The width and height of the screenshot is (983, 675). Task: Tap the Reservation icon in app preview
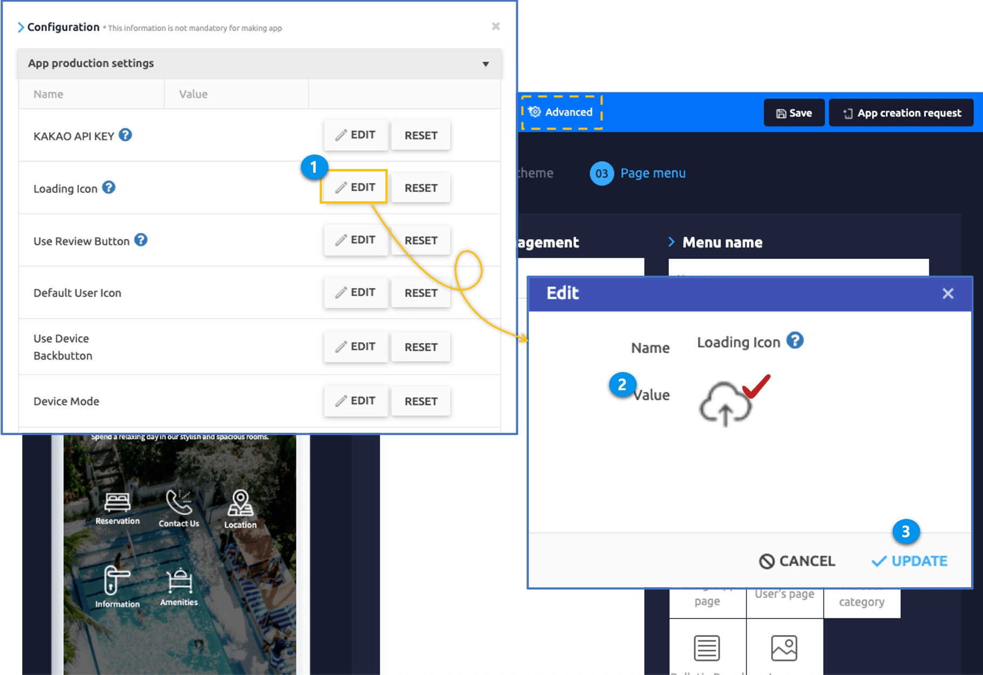(117, 502)
